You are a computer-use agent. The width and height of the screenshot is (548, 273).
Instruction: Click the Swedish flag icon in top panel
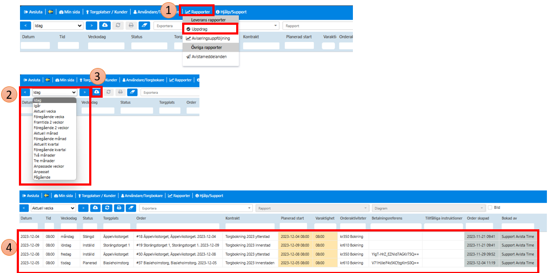[x=51, y=11]
